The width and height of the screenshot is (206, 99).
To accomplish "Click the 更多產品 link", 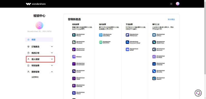I will pyautogui.click(x=171, y=19).
